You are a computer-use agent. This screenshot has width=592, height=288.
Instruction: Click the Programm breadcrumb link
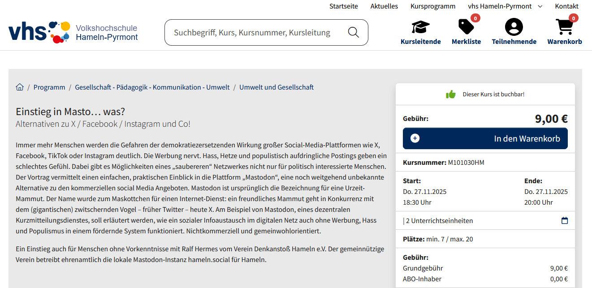(x=49, y=87)
